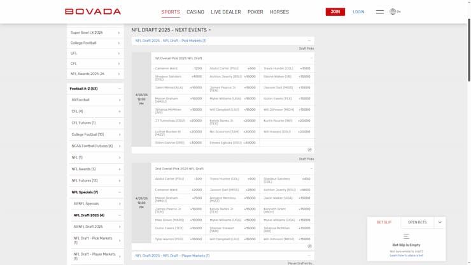Click the plus icon next to CFL (4)
This screenshot has height=265, width=471.
(x=119, y=111)
